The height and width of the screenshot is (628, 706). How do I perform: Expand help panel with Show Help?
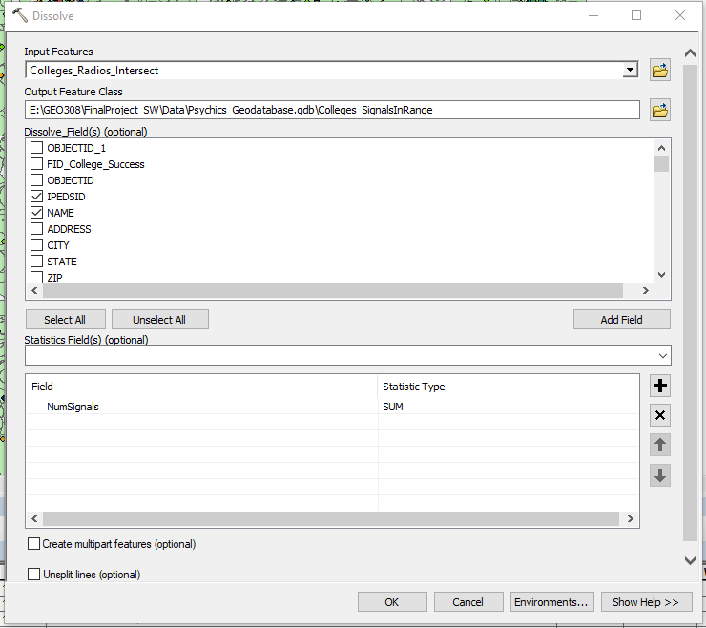646,602
